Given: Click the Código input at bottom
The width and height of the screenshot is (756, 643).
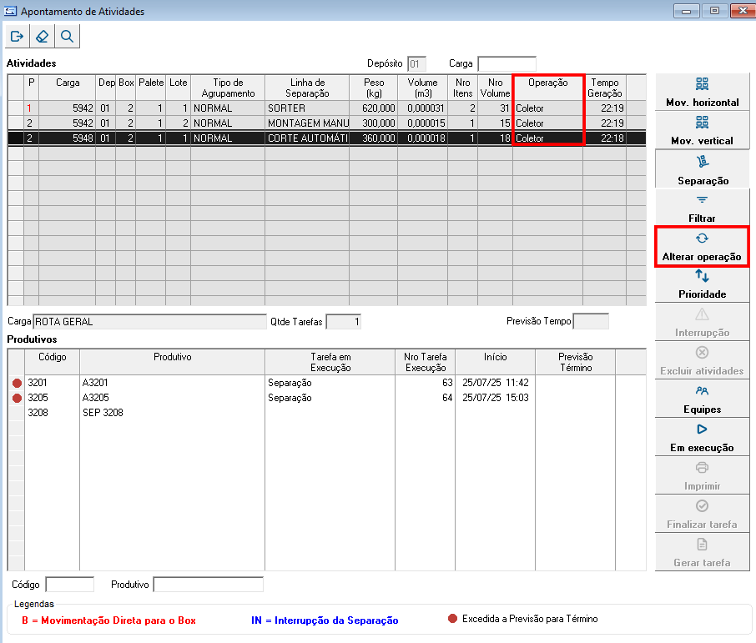Looking at the screenshot, I should pyautogui.click(x=70, y=584).
